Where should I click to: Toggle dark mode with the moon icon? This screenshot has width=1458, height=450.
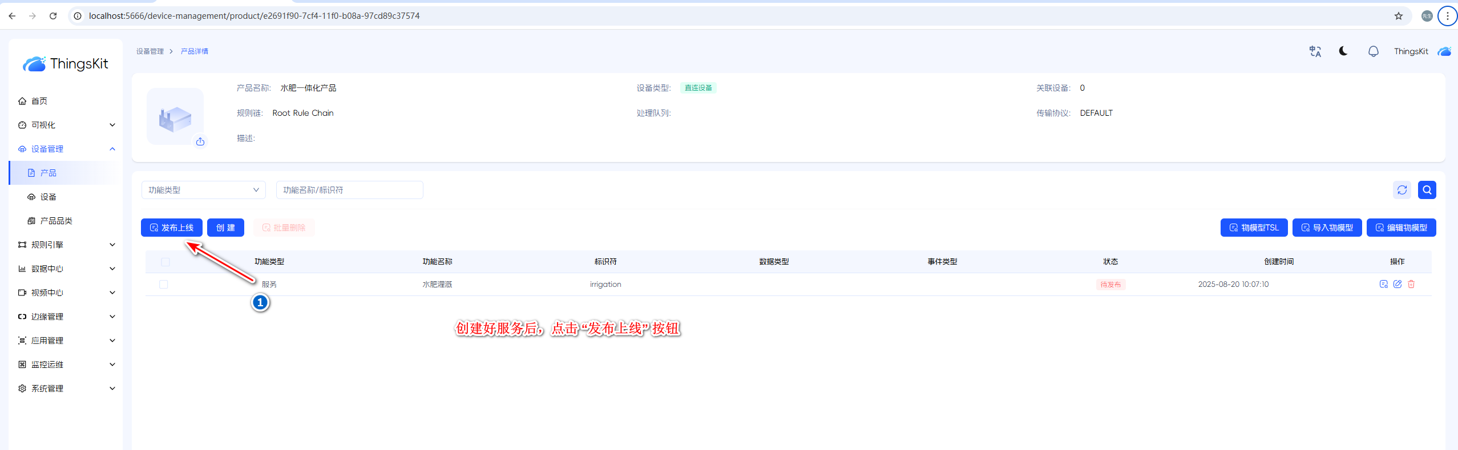coord(1343,51)
